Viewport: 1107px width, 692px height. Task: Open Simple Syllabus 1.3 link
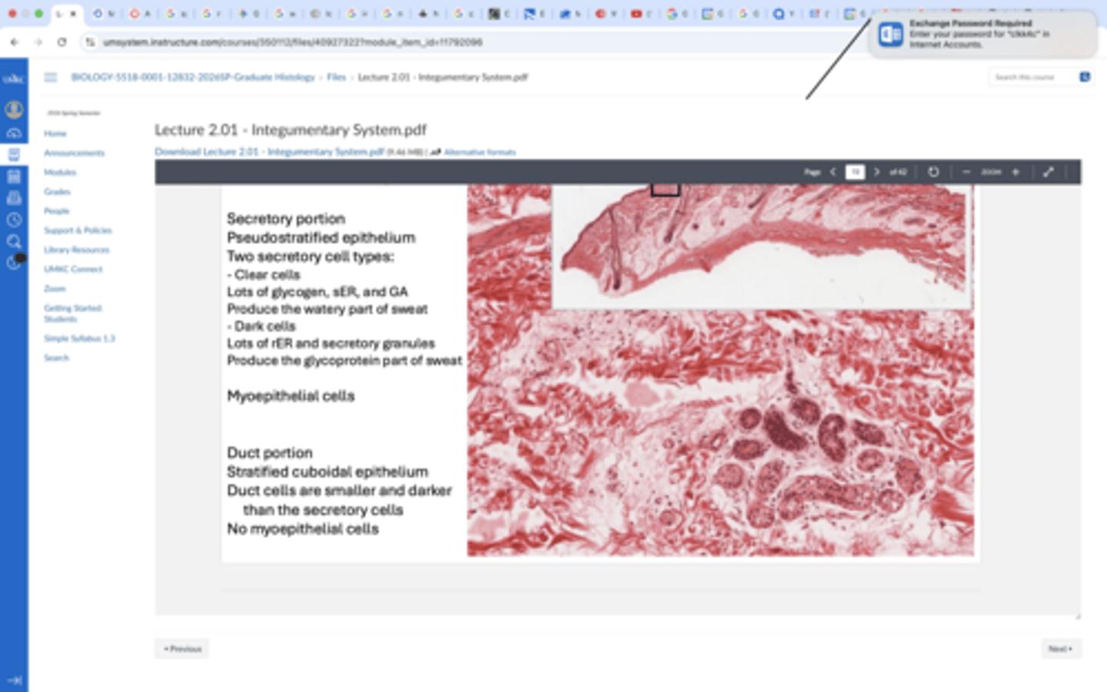pos(79,338)
